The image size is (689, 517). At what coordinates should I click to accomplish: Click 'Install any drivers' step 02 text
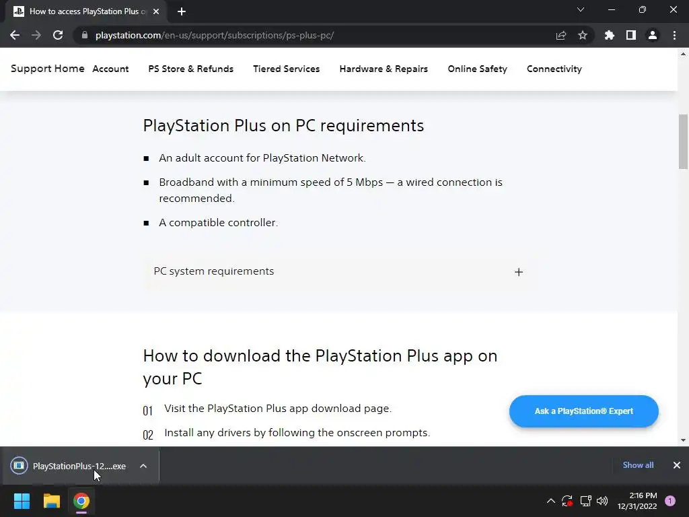pos(297,433)
